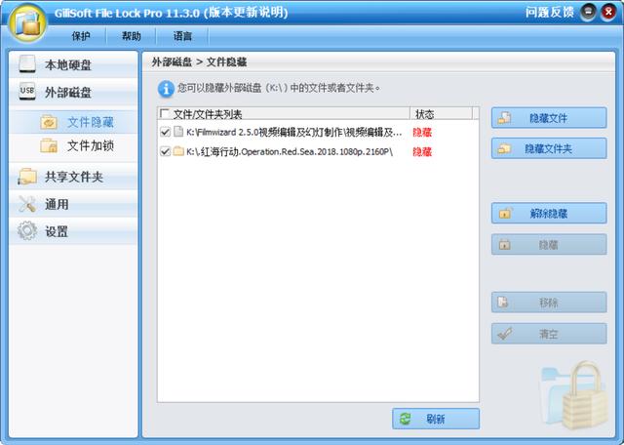Uncheck the Filmwizard 2.5.0 file checkbox
Viewport: 624px width, 445px height.
click(x=165, y=132)
